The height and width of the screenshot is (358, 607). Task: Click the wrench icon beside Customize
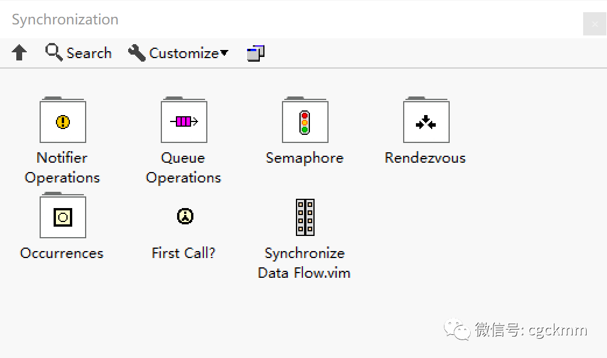[x=136, y=53]
